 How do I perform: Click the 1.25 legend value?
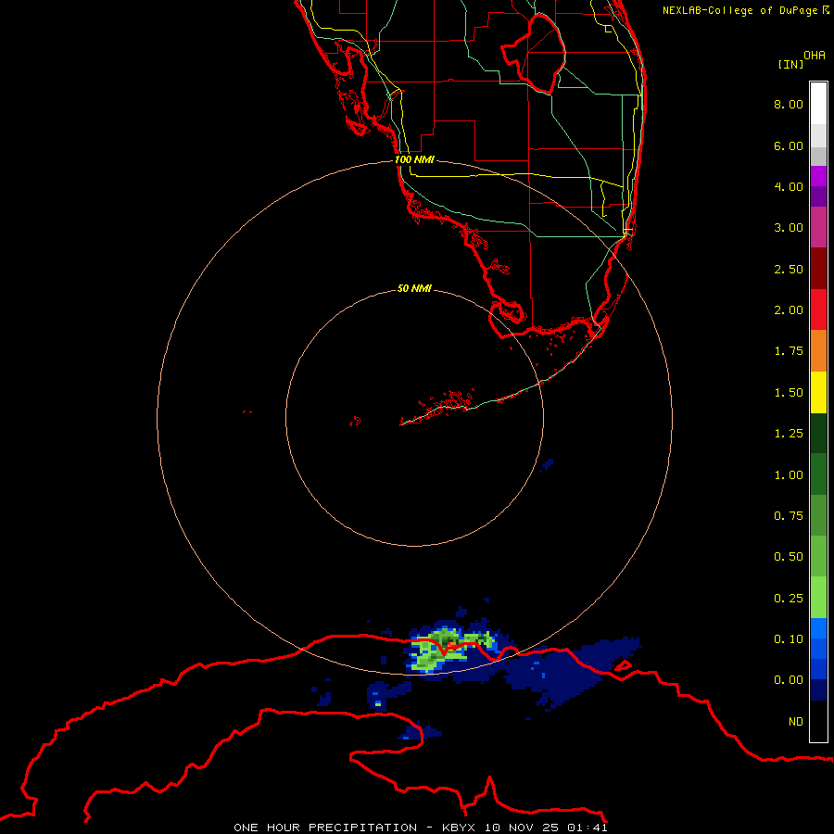pyautogui.click(x=789, y=434)
